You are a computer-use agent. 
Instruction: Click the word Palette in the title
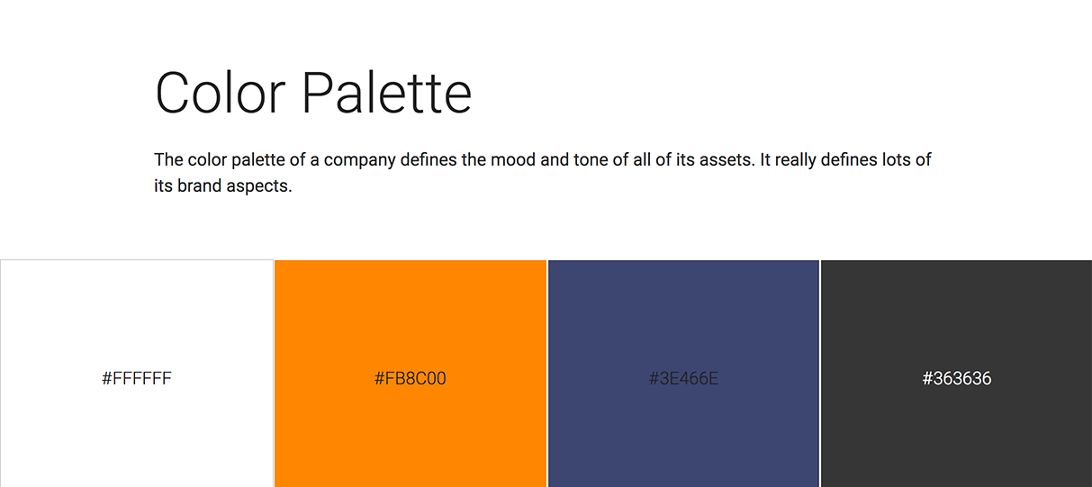(387, 92)
